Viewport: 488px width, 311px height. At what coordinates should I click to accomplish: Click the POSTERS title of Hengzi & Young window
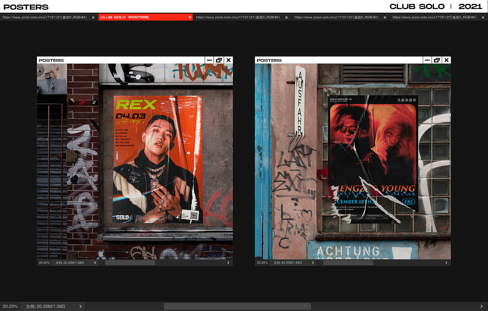[269, 60]
